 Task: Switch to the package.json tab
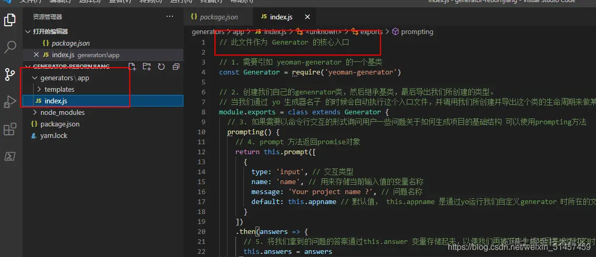click(x=218, y=17)
